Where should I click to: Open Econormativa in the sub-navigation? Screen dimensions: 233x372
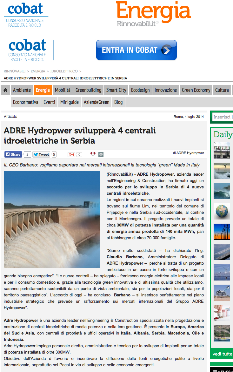26,102
